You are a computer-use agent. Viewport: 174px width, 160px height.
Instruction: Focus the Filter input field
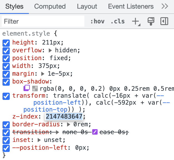click(x=43, y=21)
